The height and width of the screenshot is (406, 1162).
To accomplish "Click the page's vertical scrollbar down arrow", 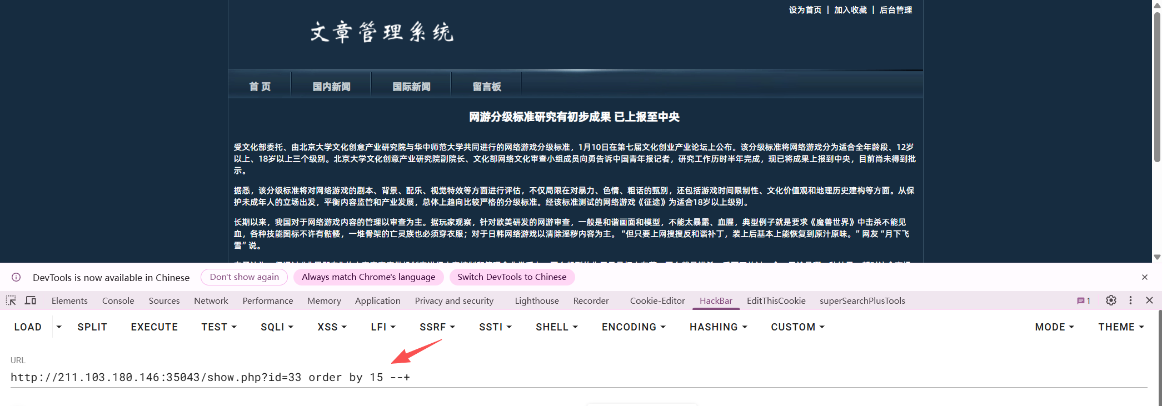I will 1157,257.
